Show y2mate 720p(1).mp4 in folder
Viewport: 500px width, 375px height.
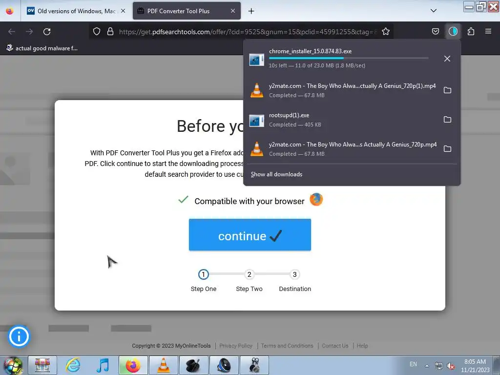point(447,90)
